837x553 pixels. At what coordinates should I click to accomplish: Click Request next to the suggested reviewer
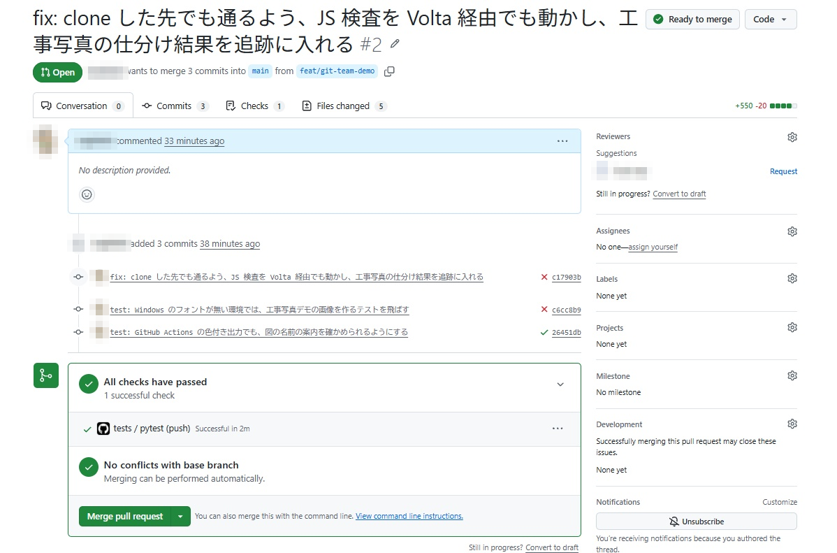coord(783,171)
